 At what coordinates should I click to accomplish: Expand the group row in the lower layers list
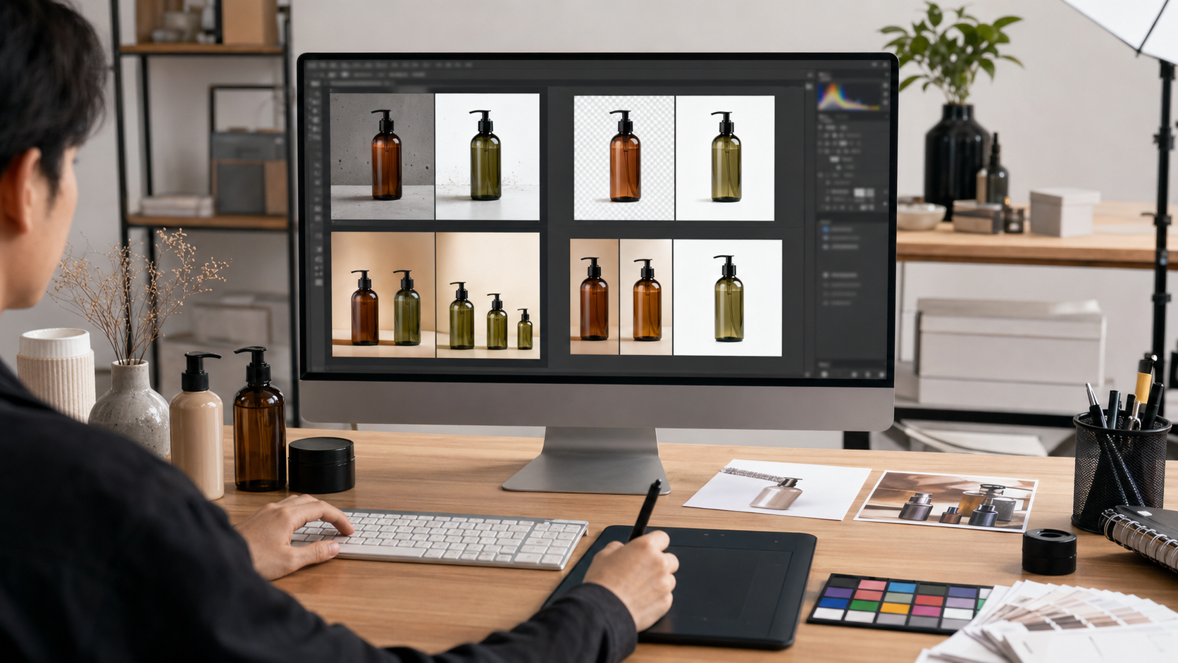point(826,275)
